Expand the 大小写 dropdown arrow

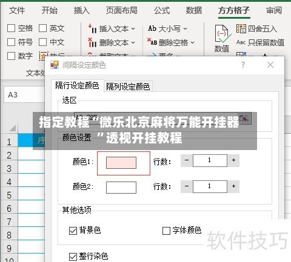(185, 29)
